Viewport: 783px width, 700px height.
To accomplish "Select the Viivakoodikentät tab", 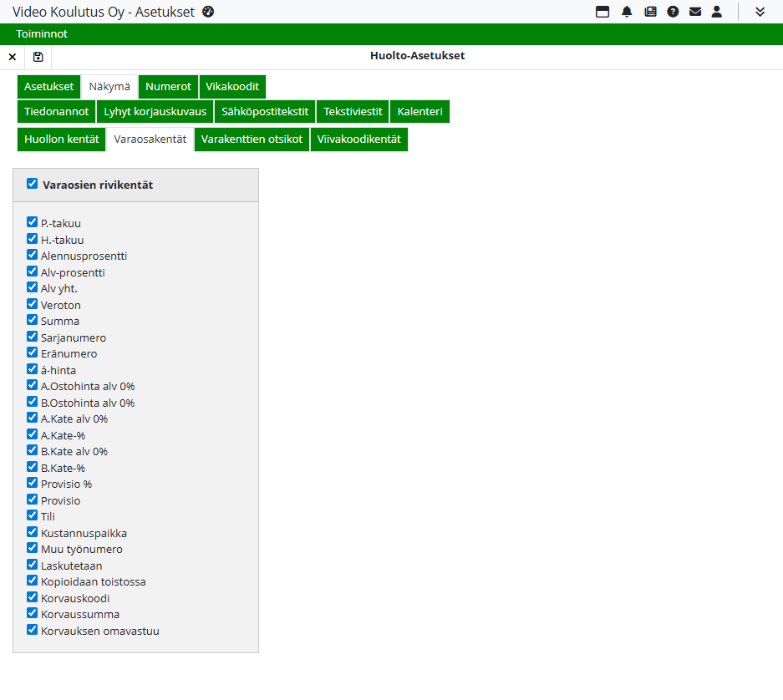I will pyautogui.click(x=358, y=139).
